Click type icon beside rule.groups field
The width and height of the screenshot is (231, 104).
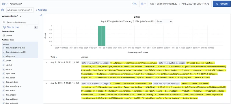[x=4, y=56]
